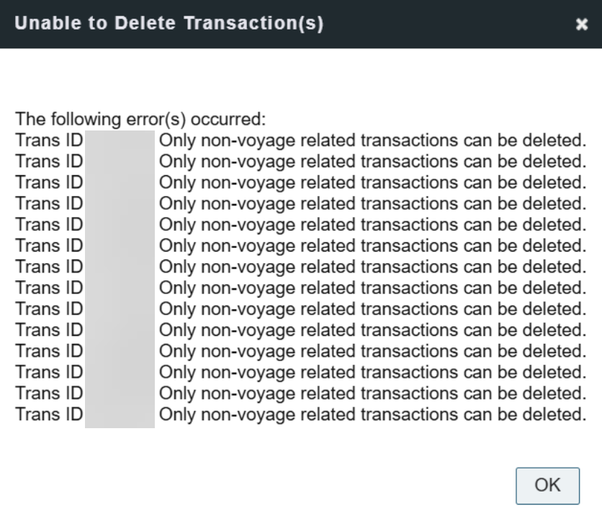602x519 pixels.
Task: Select the sixth error message line
Action: pyautogui.click(x=372, y=245)
